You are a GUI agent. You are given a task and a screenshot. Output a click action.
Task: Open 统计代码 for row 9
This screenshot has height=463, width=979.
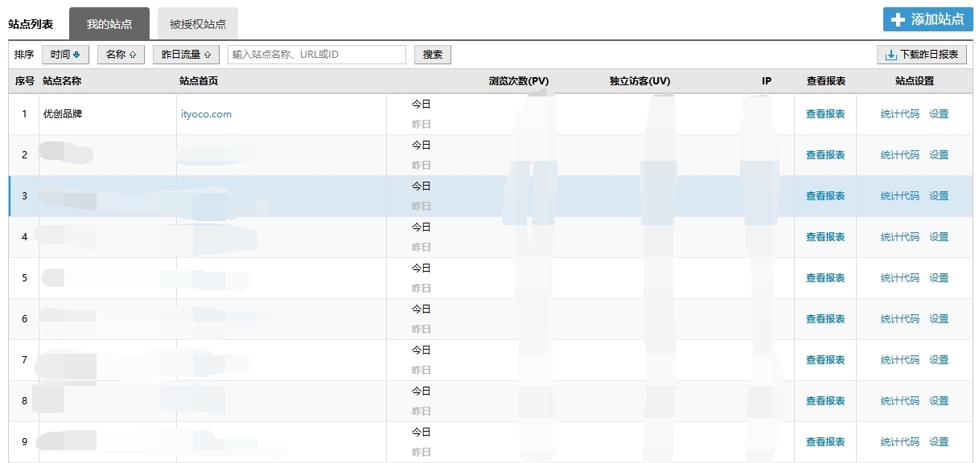(x=900, y=442)
